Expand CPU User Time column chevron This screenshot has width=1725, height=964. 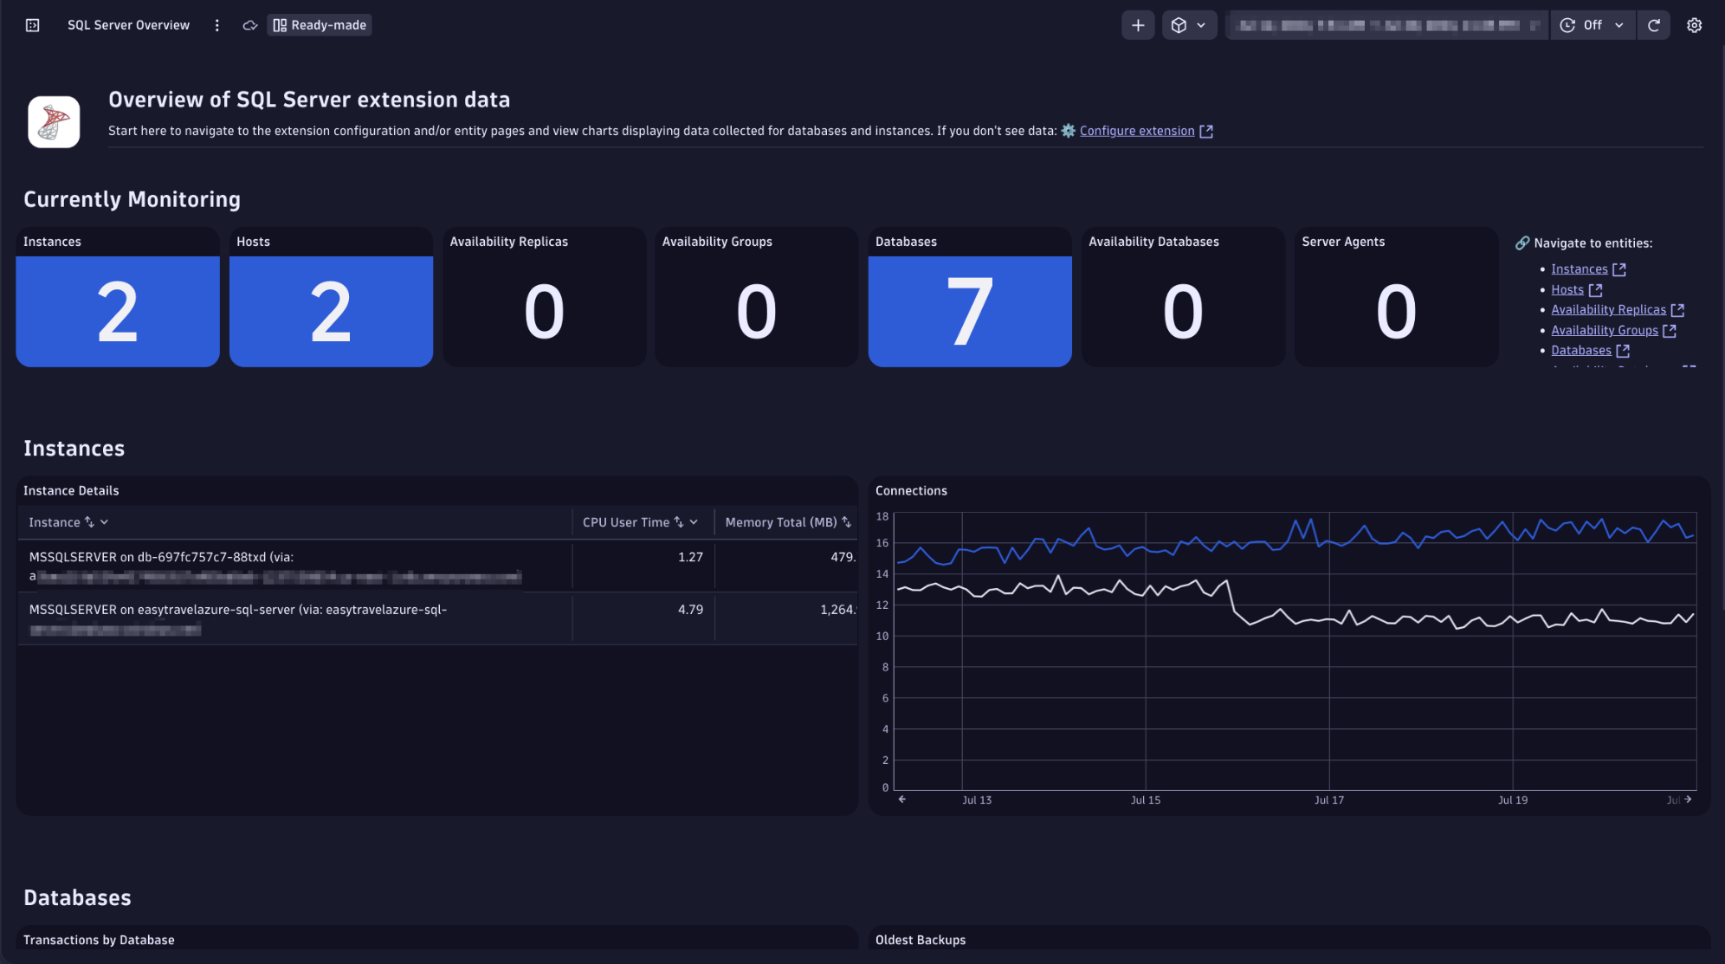(694, 522)
